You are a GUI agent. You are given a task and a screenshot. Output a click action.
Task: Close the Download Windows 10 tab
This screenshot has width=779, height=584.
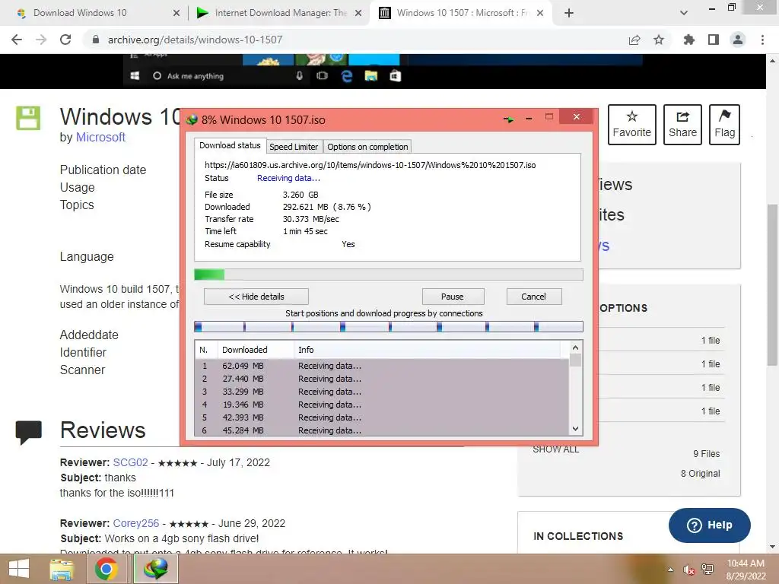[x=176, y=13]
